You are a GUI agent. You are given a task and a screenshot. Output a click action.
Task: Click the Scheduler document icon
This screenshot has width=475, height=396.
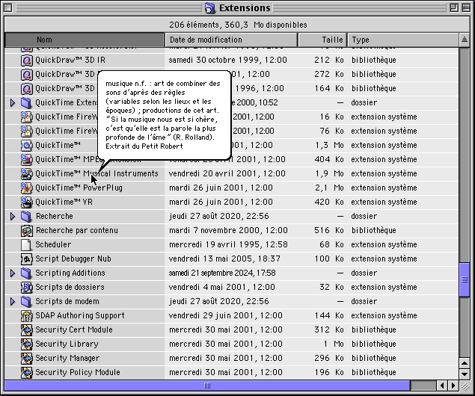[27, 245]
